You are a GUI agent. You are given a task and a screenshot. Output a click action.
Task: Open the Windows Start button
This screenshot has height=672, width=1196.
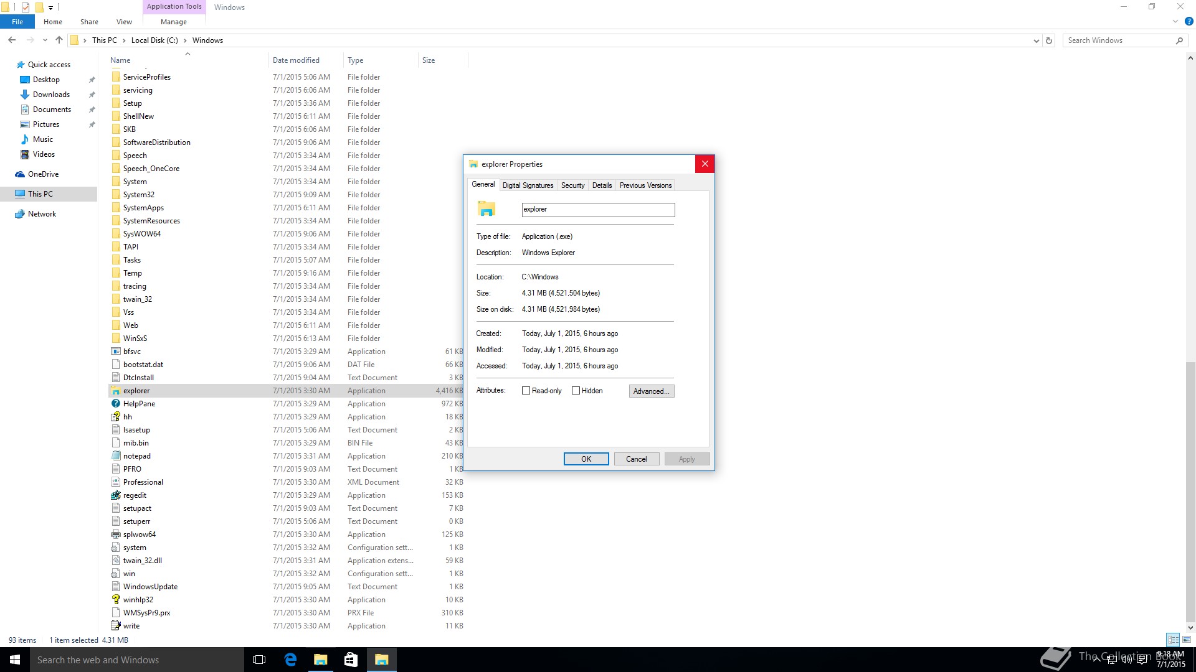point(15,660)
